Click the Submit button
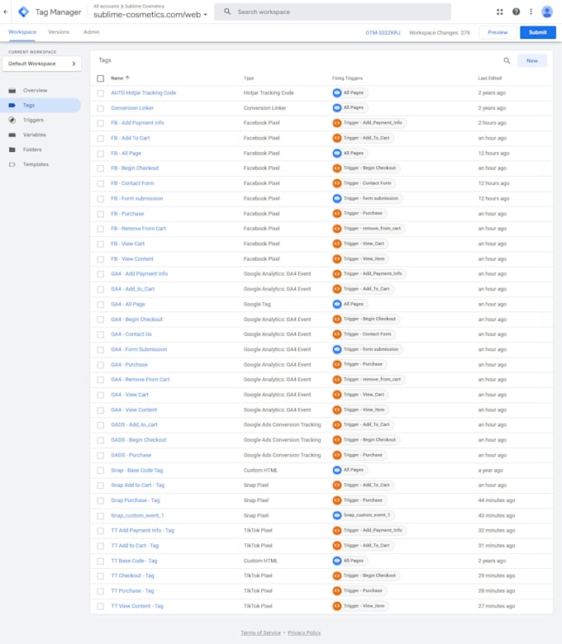Image resolution: width=562 pixels, height=644 pixels. tap(538, 32)
